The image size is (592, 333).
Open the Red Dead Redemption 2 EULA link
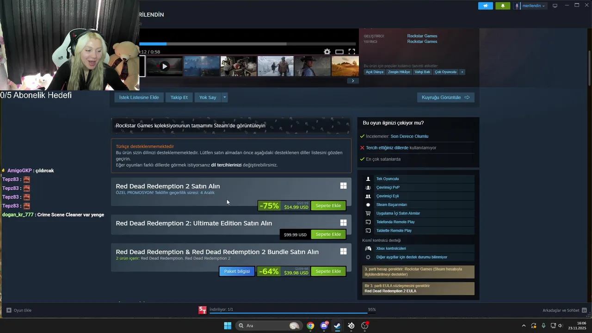pos(390,291)
